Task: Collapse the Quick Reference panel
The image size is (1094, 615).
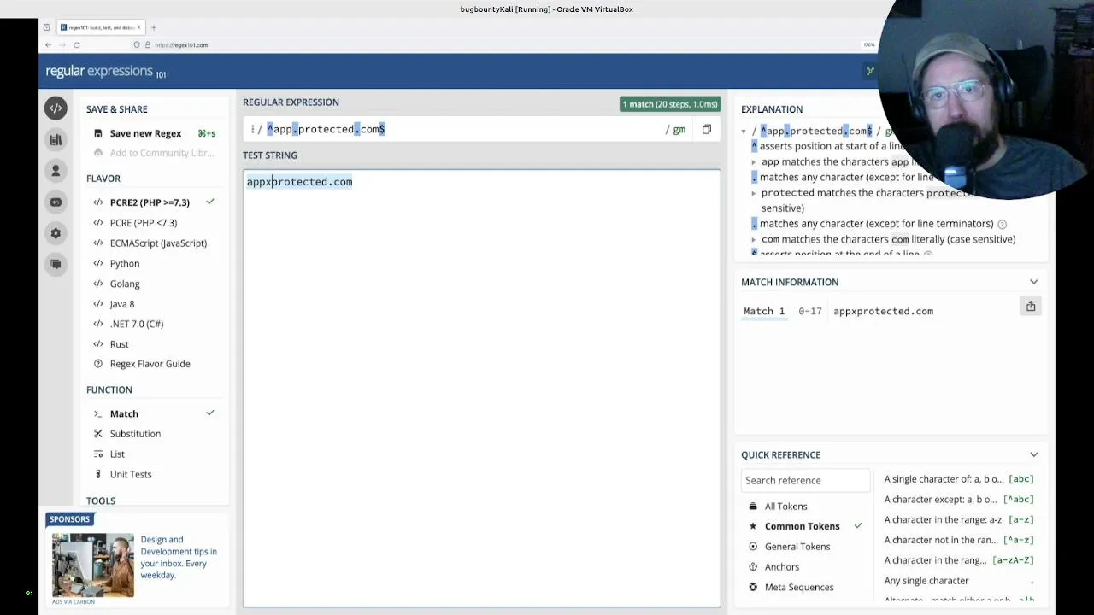Action: coord(1034,454)
